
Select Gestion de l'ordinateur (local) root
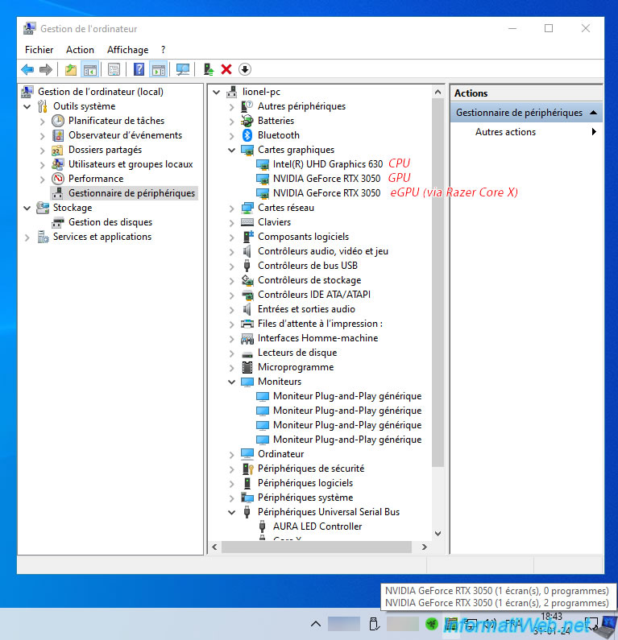pos(101,92)
